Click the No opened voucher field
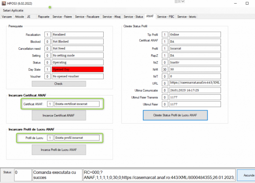 [77, 76]
